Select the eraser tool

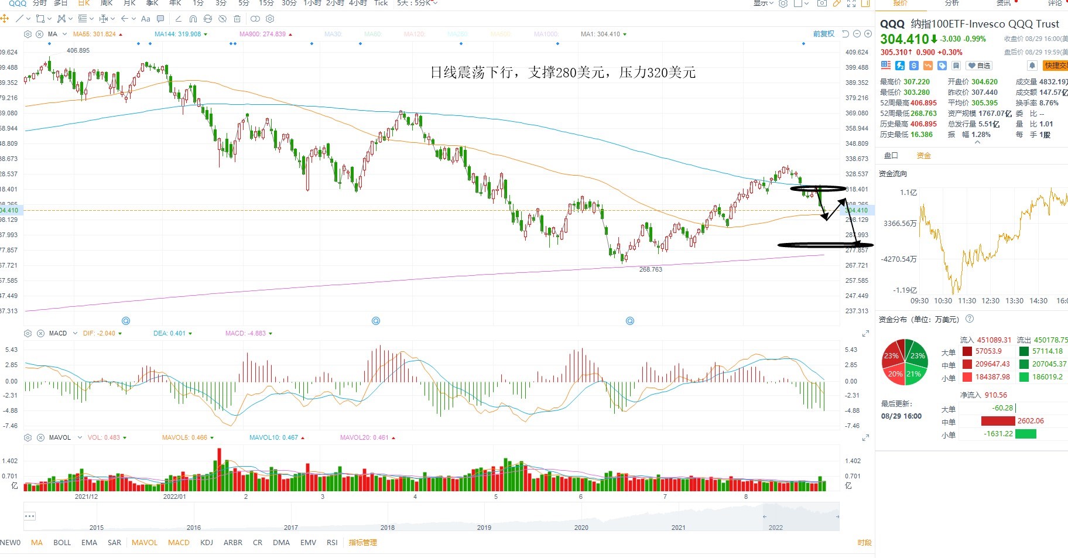pos(179,19)
